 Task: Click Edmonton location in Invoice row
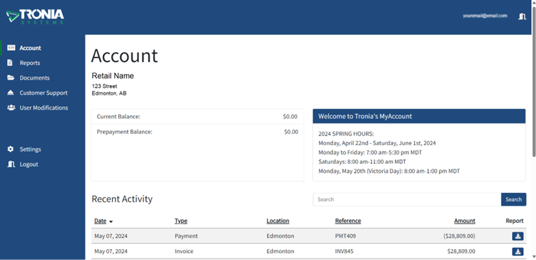[280, 252]
